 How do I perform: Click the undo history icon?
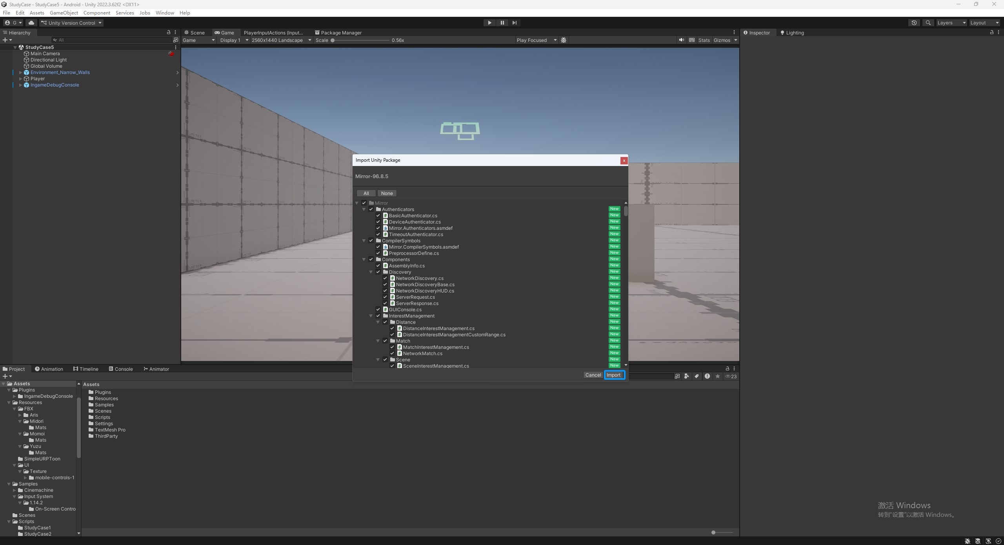coord(914,23)
